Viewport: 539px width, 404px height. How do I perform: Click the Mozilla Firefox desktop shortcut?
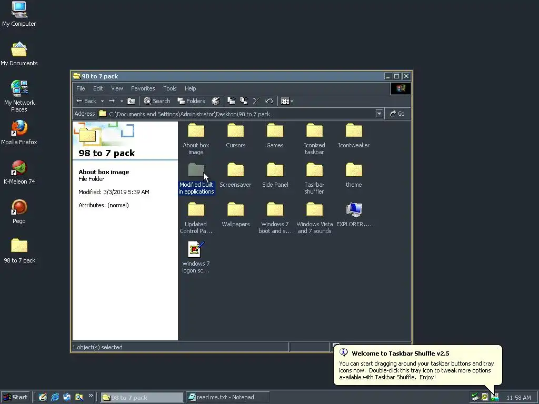[x=19, y=133]
